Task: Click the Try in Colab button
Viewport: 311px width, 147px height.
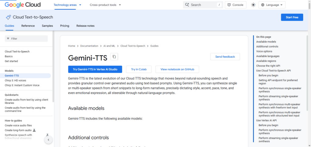Action: pos(139,69)
